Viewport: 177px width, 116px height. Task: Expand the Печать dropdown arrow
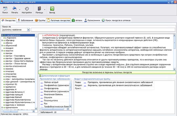pyautogui.click(x=20, y=10)
